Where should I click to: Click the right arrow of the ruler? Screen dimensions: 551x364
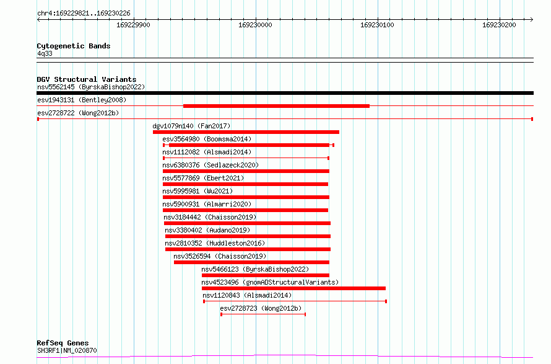point(531,19)
